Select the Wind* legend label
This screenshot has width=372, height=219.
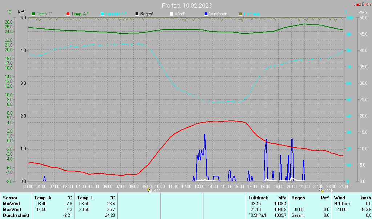click(x=180, y=14)
